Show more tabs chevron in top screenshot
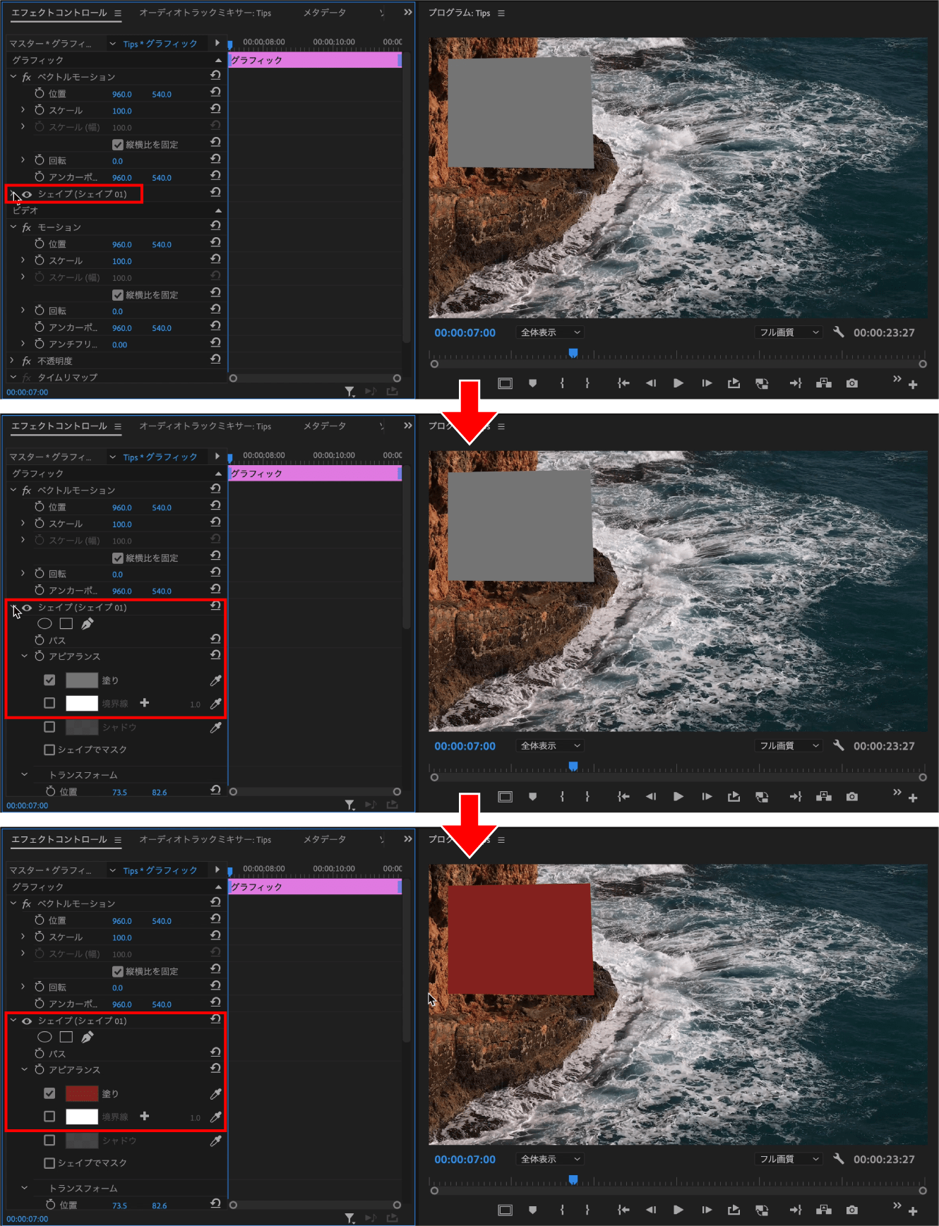Viewport: 939px width, 1226px height. pyautogui.click(x=407, y=12)
